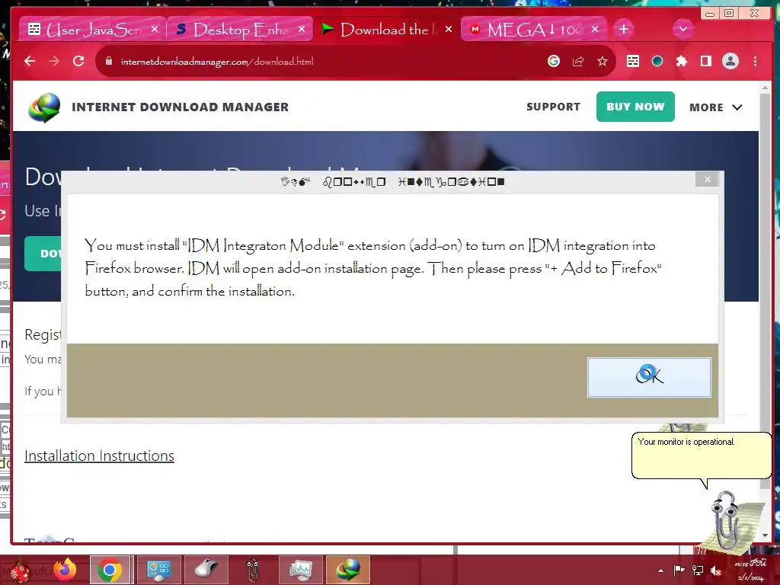The height and width of the screenshot is (585, 780).
Task: Open the profile avatar menu
Action: click(x=730, y=61)
